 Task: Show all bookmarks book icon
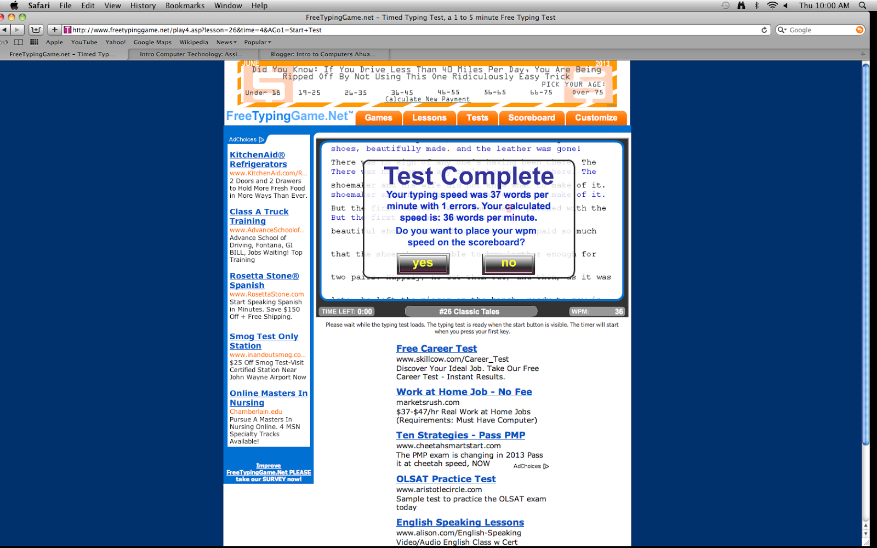(x=19, y=42)
